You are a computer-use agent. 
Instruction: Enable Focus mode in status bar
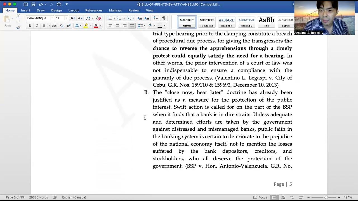[260, 197]
